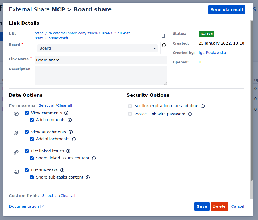The height and width of the screenshot is (220, 258).
Task: Delete the share link with Delete button
Action: click(219, 206)
